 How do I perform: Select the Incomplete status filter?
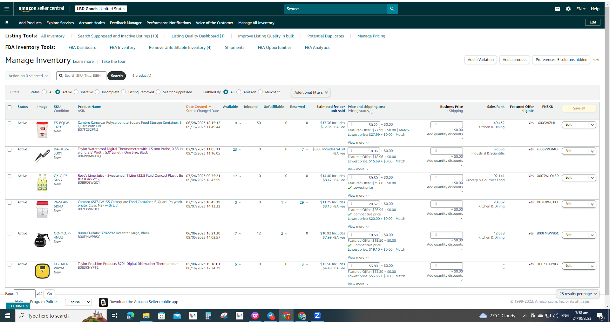click(97, 92)
